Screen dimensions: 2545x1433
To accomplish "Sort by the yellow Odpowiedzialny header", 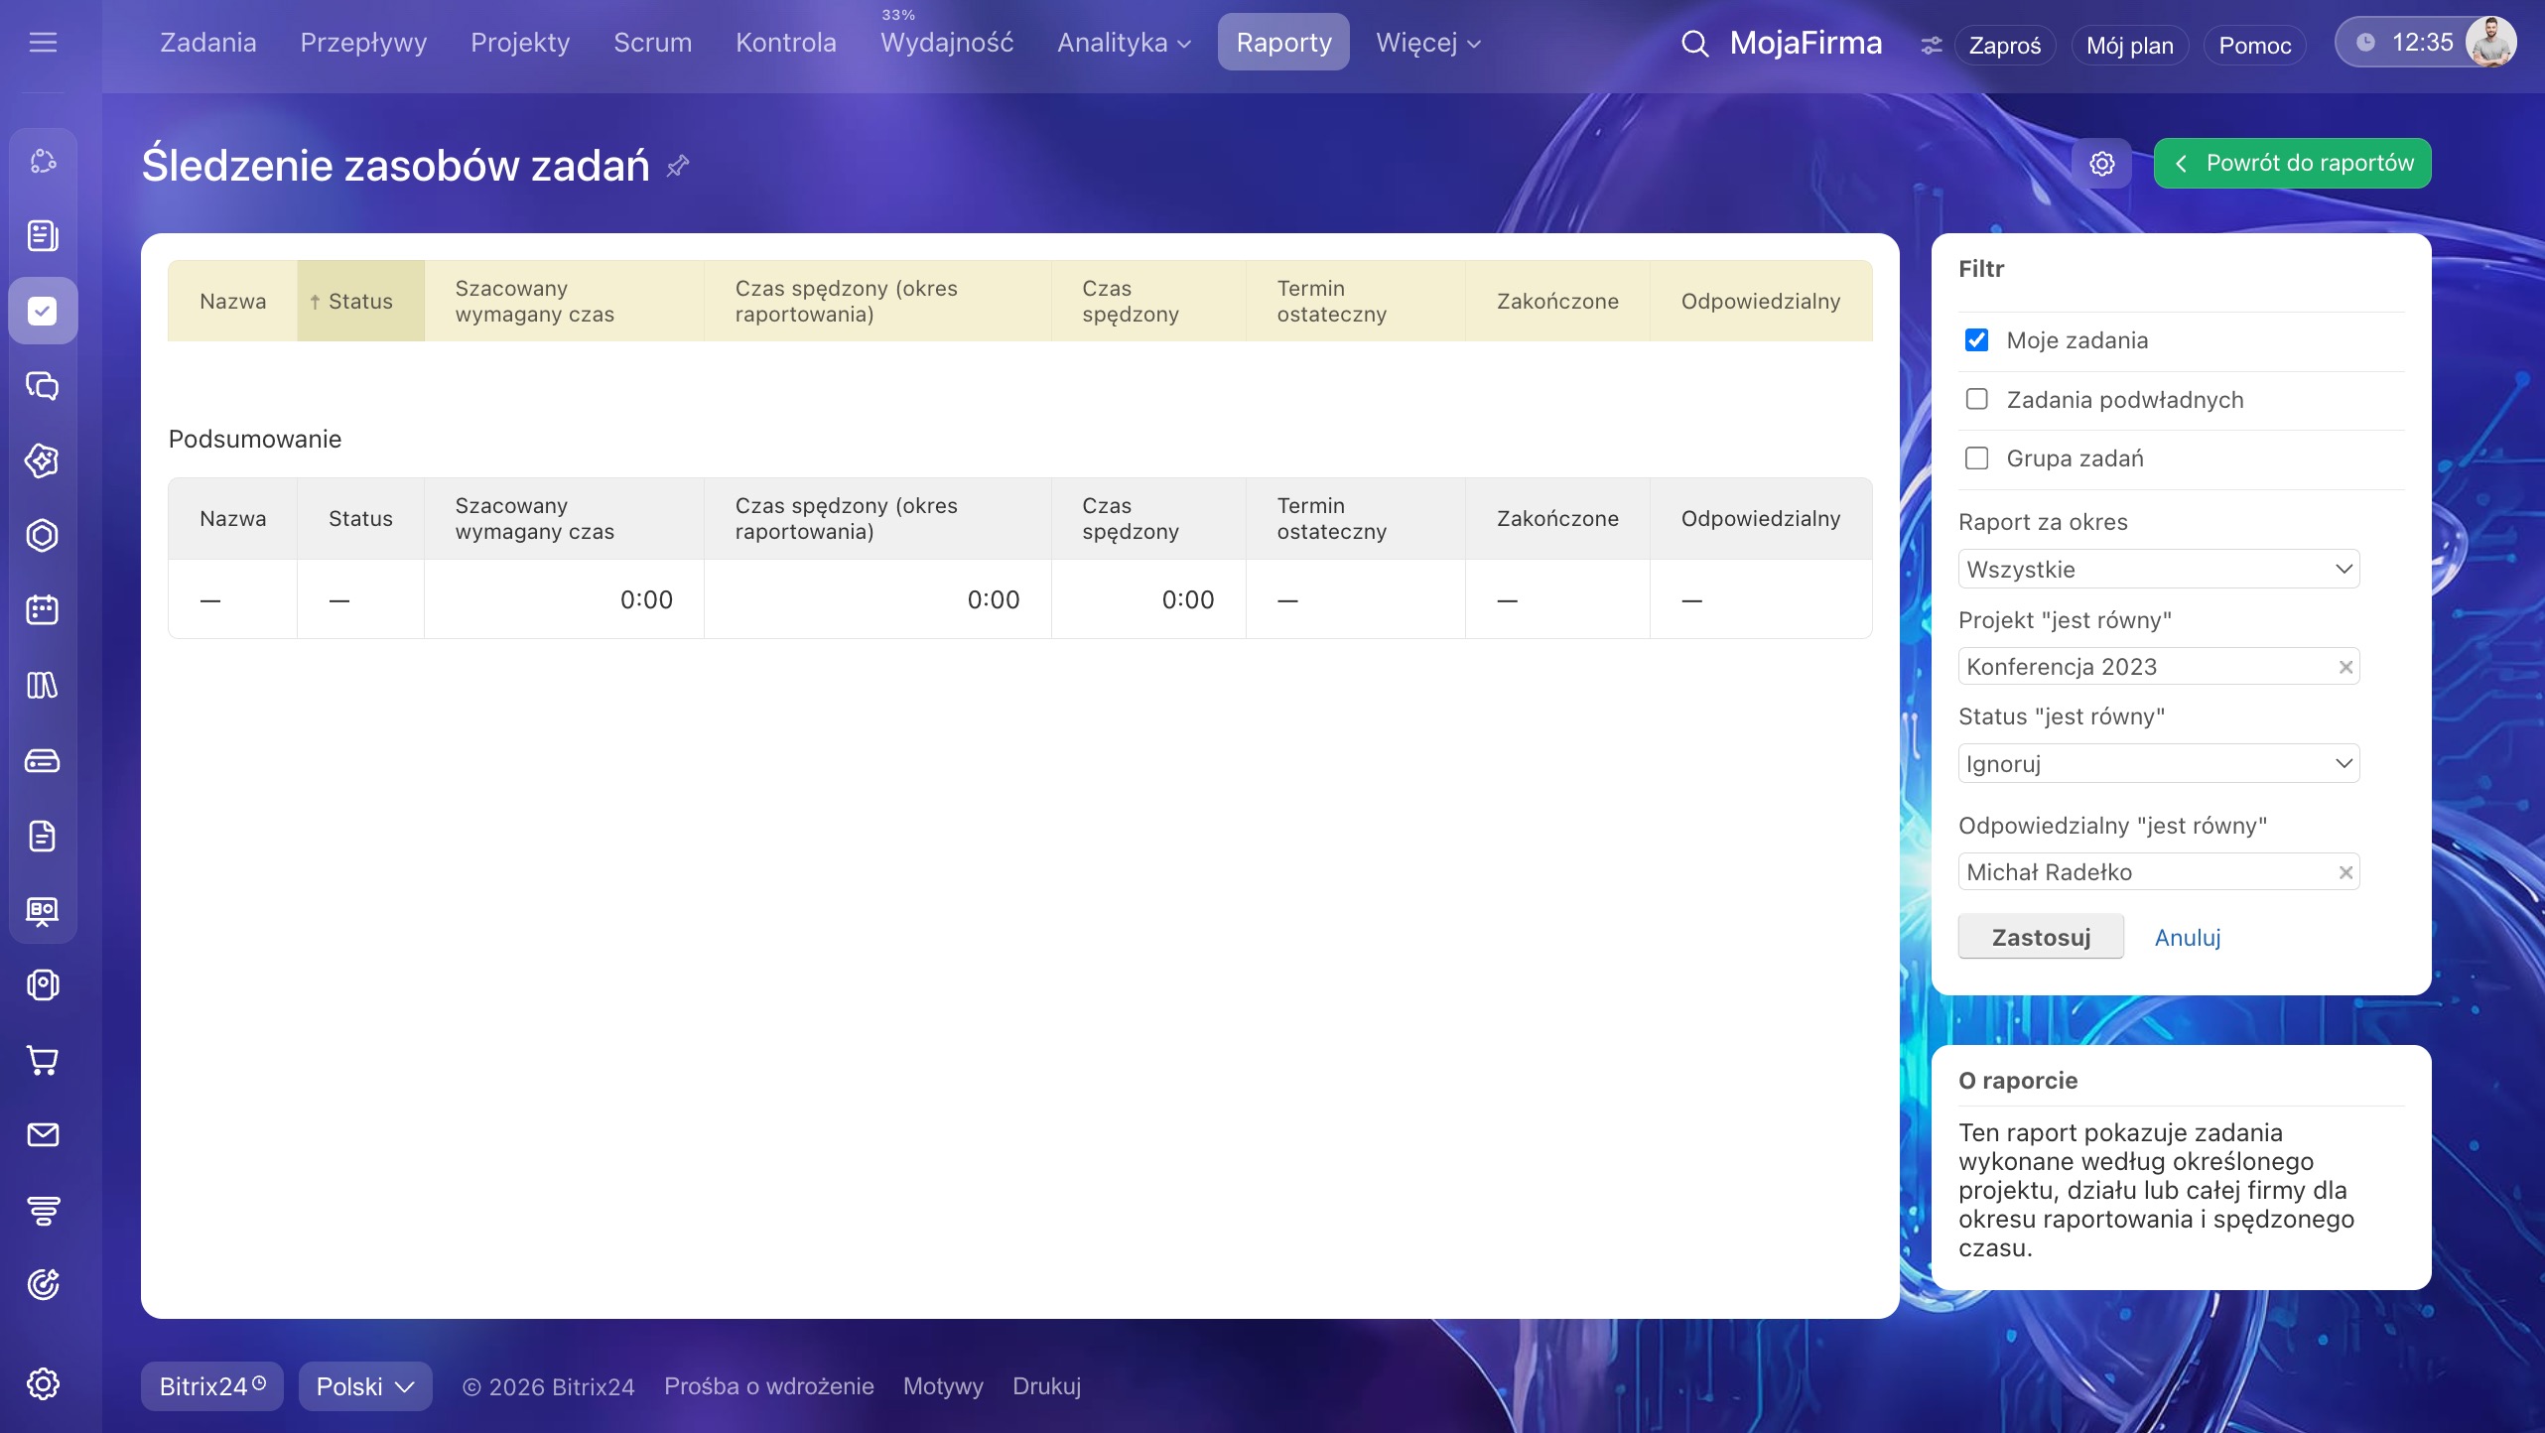I will pyautogui.click(x=1761, y=301).
